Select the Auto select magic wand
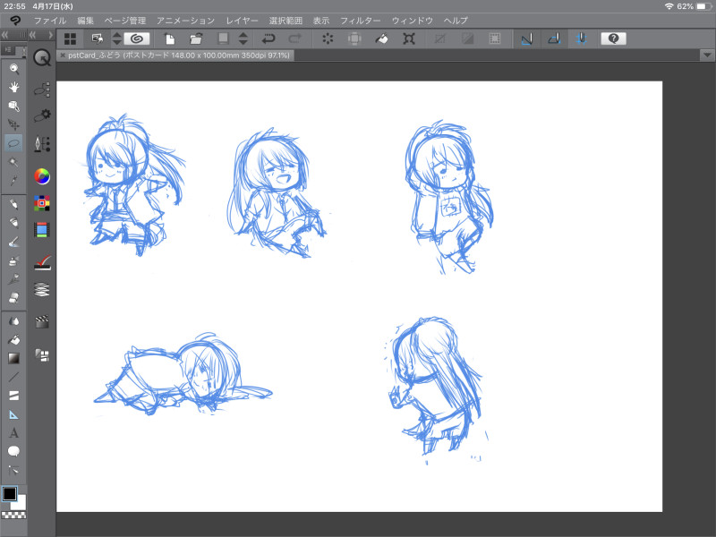This screenshot has height=537, width=716. tap(14, 162)
